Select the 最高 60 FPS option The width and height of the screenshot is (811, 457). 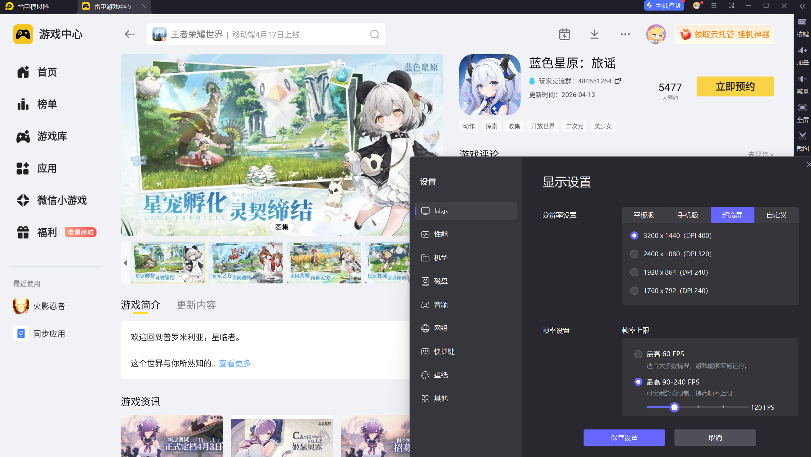tap(638, 354)
